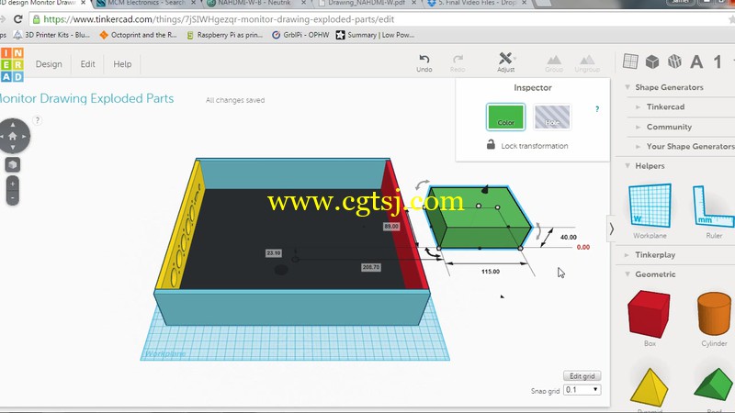Open Raspberry Pi as prin... bookmark
Image resolution: width=735 pixels, height=413 pixels.
[224, 35]
